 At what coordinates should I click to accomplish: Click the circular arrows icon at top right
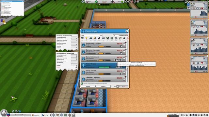188,2
